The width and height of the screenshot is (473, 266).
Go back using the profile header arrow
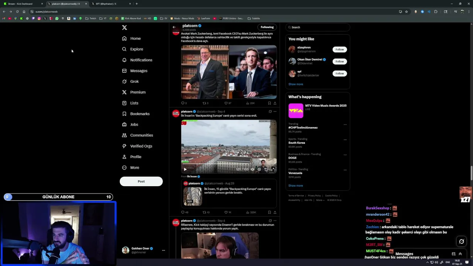point(174,27)
